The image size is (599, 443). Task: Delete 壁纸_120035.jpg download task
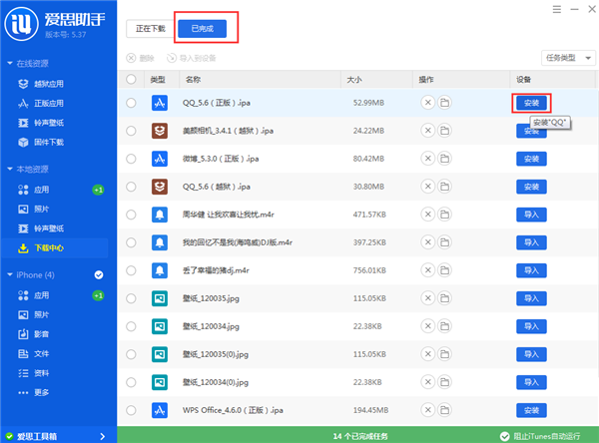pyautogui.click(x=428, y=298)
